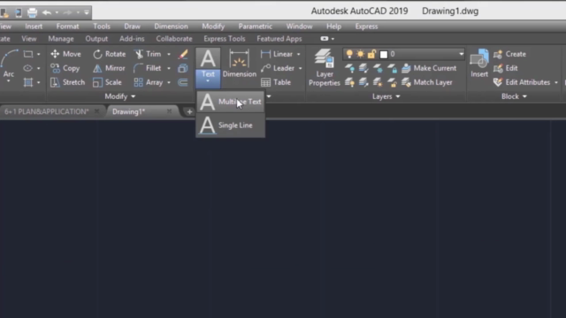This screenshot has height=318, width=566.
Task: Open the Leader dropdown arrow
Action: pos(300,68)
